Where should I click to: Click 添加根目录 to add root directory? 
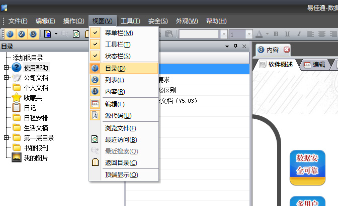coord(28,58)
